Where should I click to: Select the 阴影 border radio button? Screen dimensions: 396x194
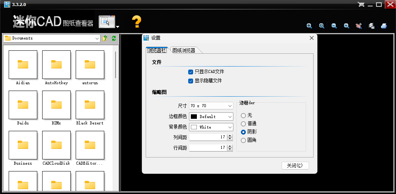tap(243, 132)
